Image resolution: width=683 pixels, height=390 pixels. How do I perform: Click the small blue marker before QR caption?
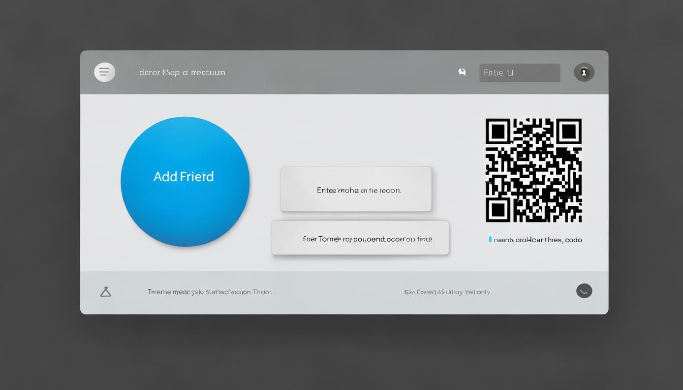(x=490, y=239)
